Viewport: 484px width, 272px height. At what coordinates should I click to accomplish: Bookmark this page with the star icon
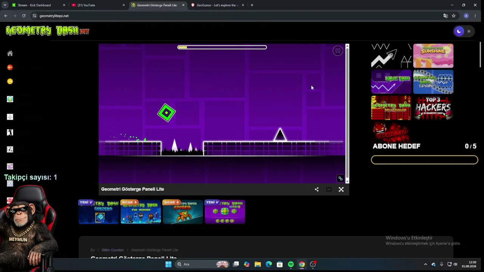click(x=454, y=16)
